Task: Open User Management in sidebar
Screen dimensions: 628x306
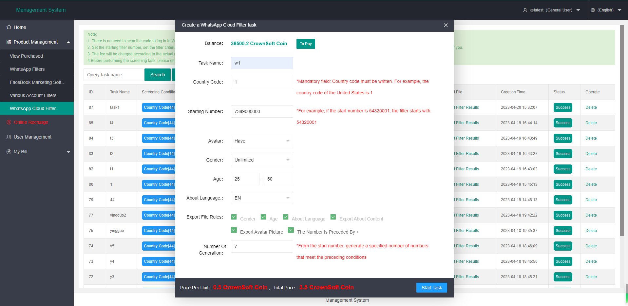Action: pos(37,137)
